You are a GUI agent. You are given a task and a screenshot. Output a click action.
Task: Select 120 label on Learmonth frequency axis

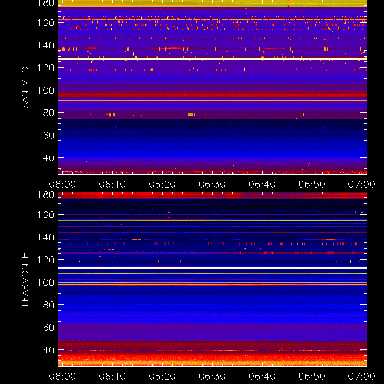[x=46, y=260]
